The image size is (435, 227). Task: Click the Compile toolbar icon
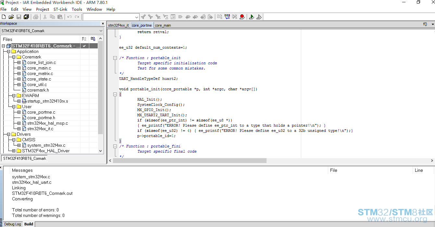tap(220, 17)
